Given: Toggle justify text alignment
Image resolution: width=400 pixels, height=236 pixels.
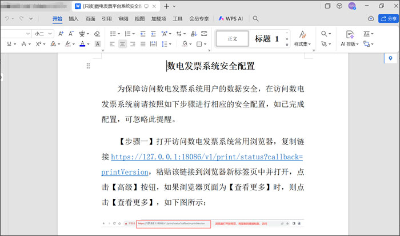Looking at the screenshot, I should coord(143,44).
